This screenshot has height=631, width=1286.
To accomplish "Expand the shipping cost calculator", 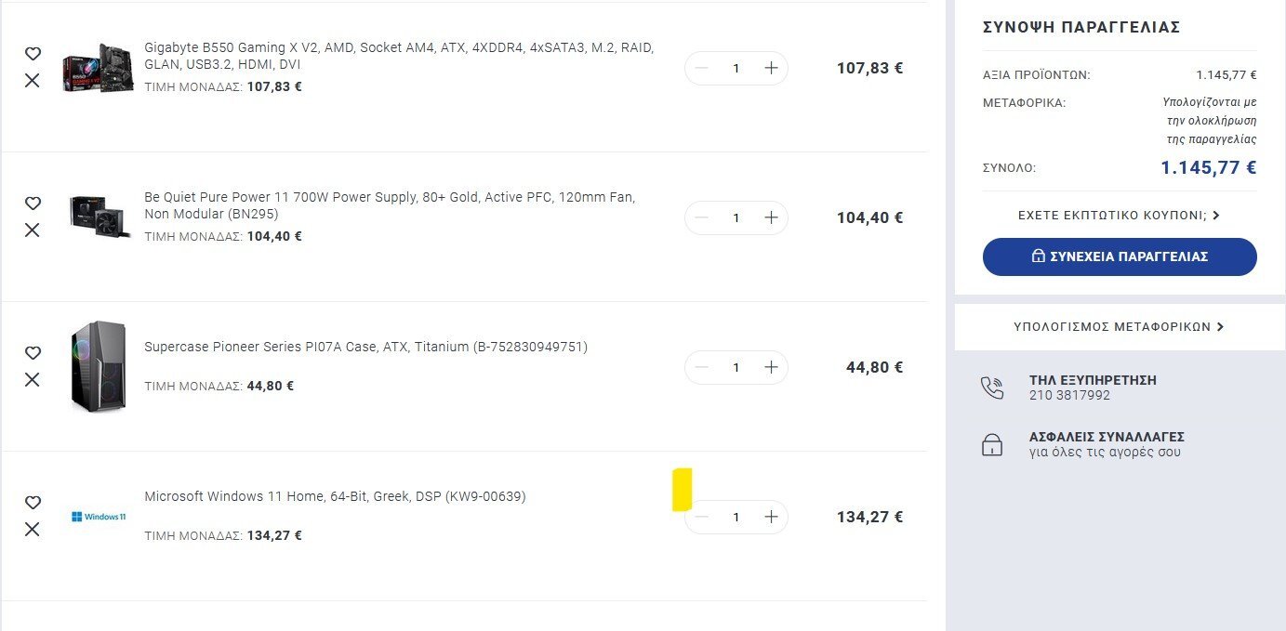I will pos(1119,327).
